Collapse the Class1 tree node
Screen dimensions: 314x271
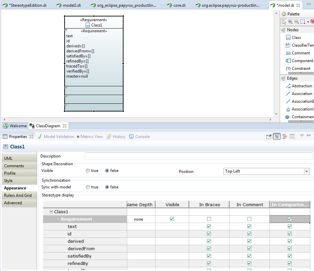51,212
